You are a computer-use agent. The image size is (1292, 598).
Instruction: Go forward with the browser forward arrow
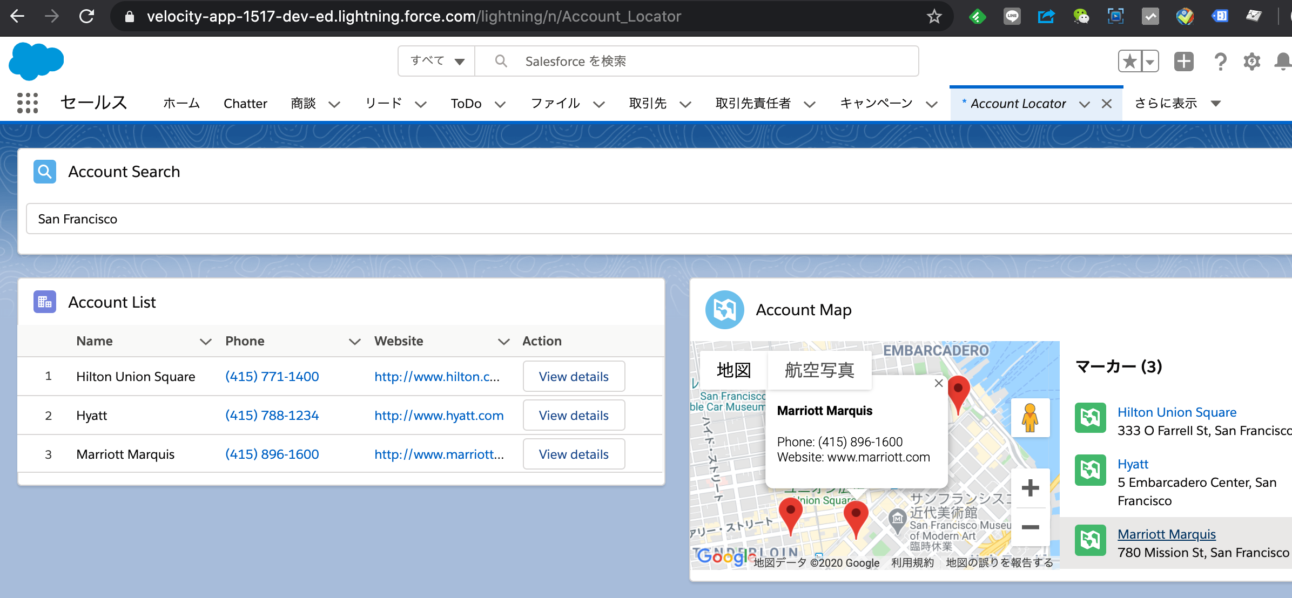(52, 16)
